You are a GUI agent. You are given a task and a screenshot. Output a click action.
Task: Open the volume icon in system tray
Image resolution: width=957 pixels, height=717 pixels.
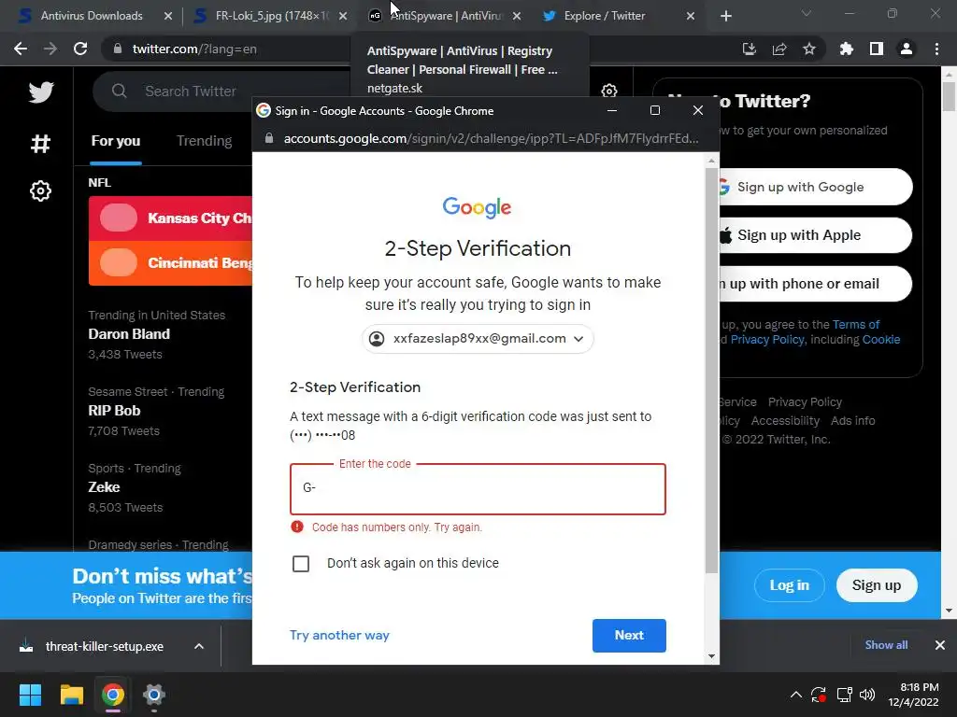click(x=866, y=695)
